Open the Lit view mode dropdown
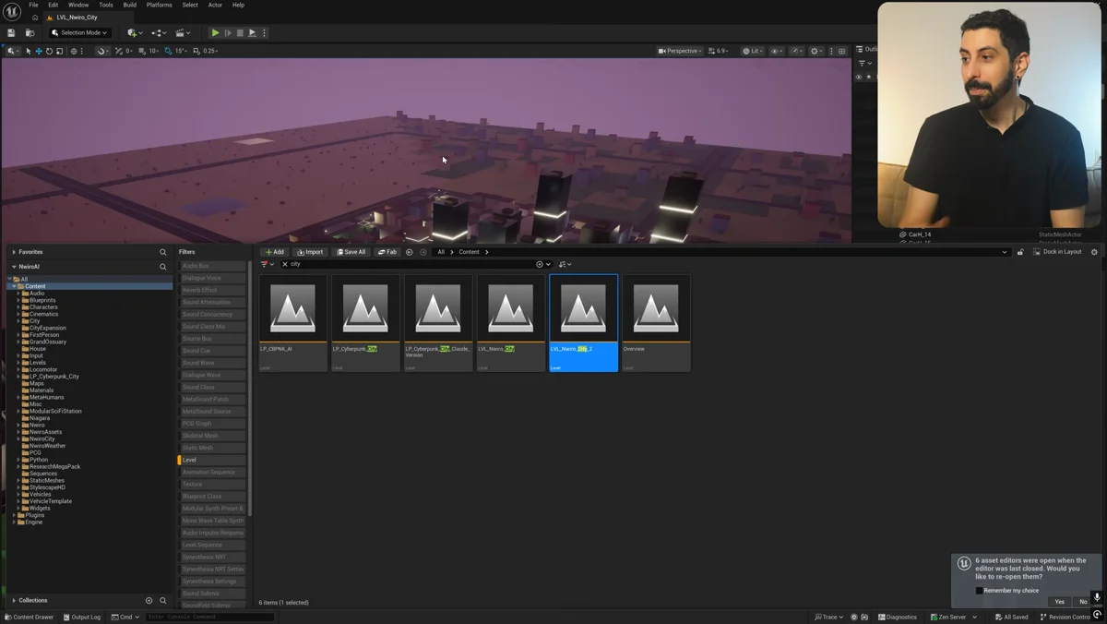Screen dimensions: 1107x624 [753, 51]
